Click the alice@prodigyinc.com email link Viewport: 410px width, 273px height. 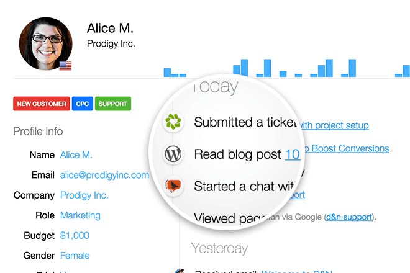(104, 175)
